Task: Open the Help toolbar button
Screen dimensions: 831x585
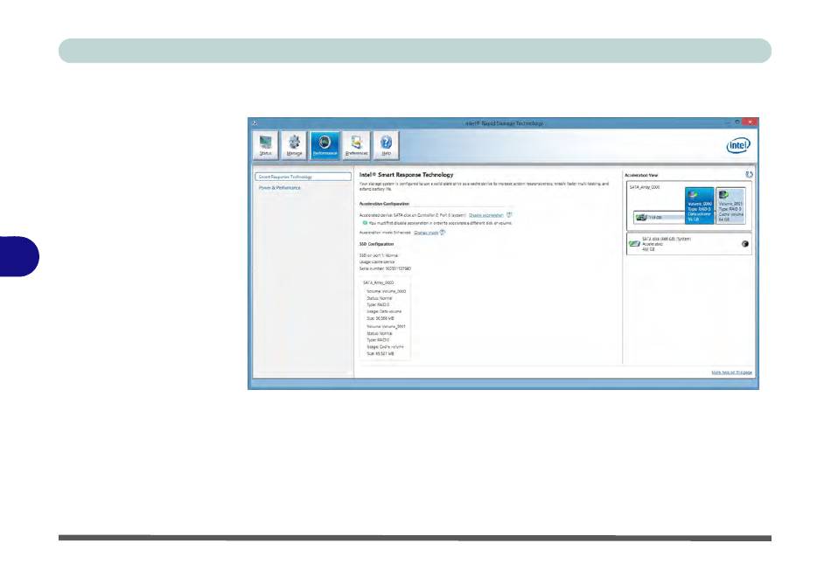Action: pyautogui.click(x=387, y=145)
